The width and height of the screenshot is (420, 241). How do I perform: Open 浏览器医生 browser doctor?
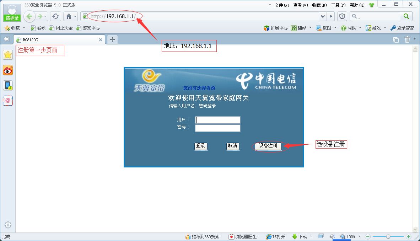243,237
